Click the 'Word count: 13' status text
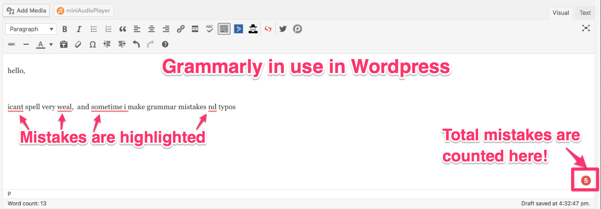This screenshot has height=209, width=601. click(x=27, y=204)
